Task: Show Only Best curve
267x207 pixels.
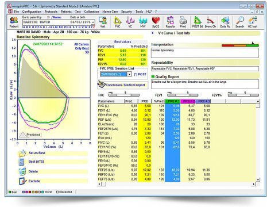Action: (82, 48)
